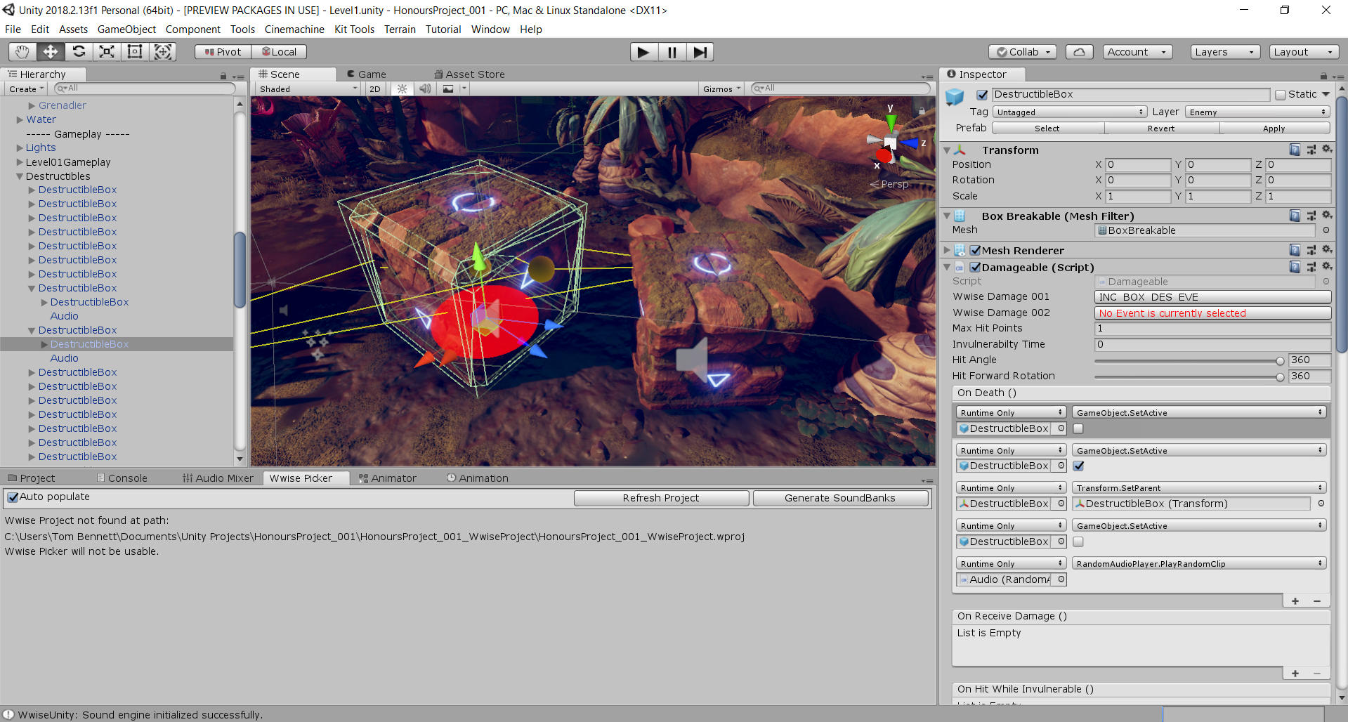Click Generate SoundBanks button
This screenshot has height=722, width=1348.
coord(840,498)
